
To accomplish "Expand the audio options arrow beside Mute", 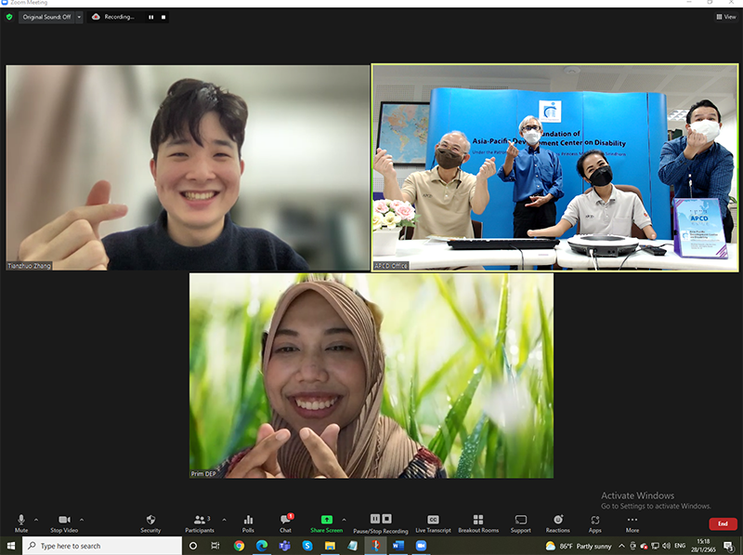I will click(36, 520).
